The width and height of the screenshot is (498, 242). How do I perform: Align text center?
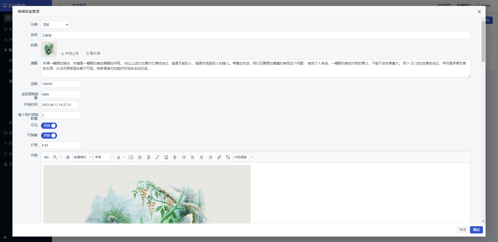202,157
